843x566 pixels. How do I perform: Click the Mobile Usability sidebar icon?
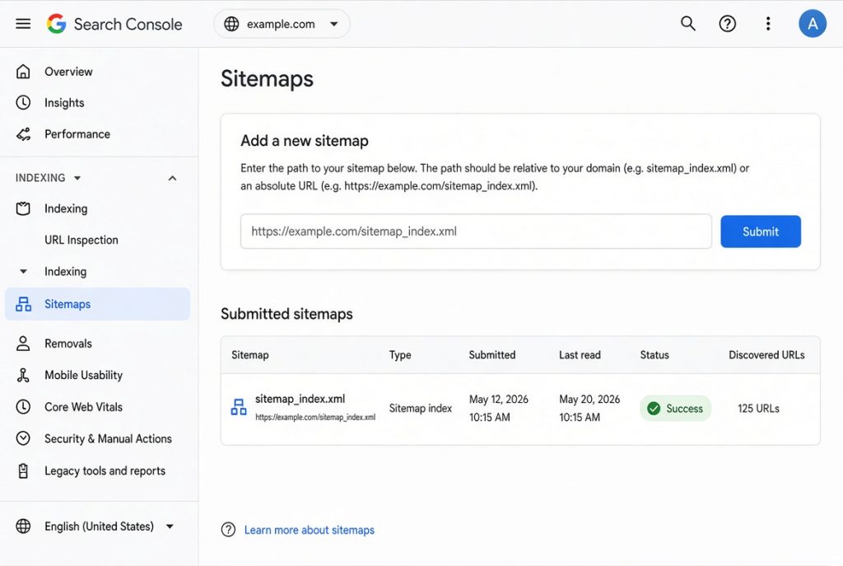(x=23, y=375)
